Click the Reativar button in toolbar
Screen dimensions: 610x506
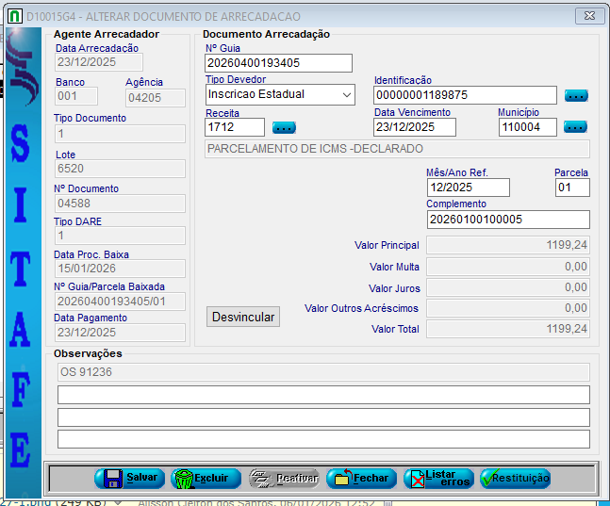(285, 478)
